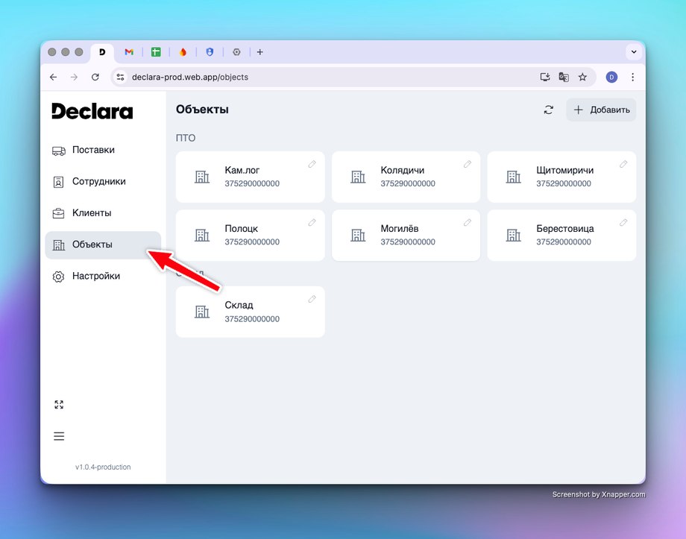
Task: Reload the page in browser
Action: click(95, 77)
